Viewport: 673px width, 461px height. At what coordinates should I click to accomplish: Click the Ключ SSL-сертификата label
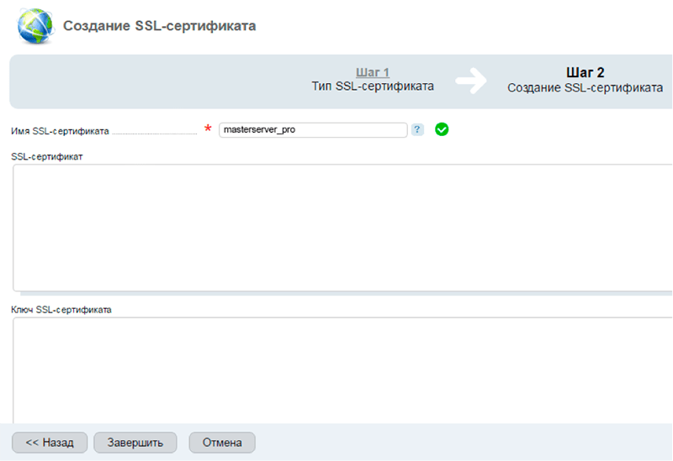(61, 309)
